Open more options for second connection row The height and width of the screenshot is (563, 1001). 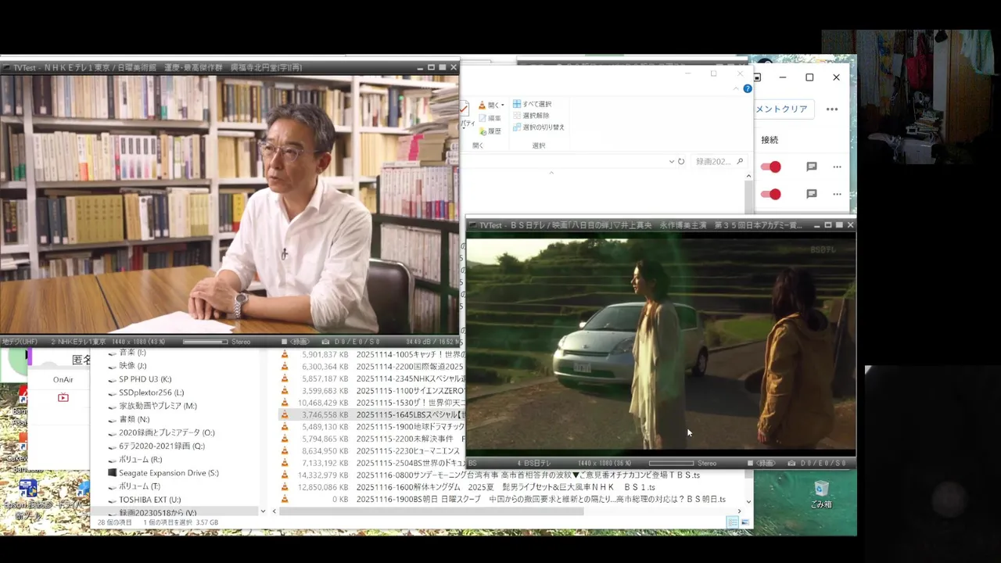coord(837,194)
